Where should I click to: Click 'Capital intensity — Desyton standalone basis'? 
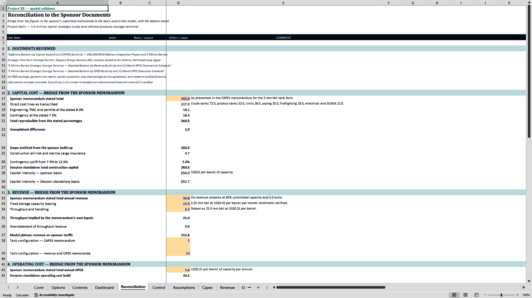pos(45,181)
